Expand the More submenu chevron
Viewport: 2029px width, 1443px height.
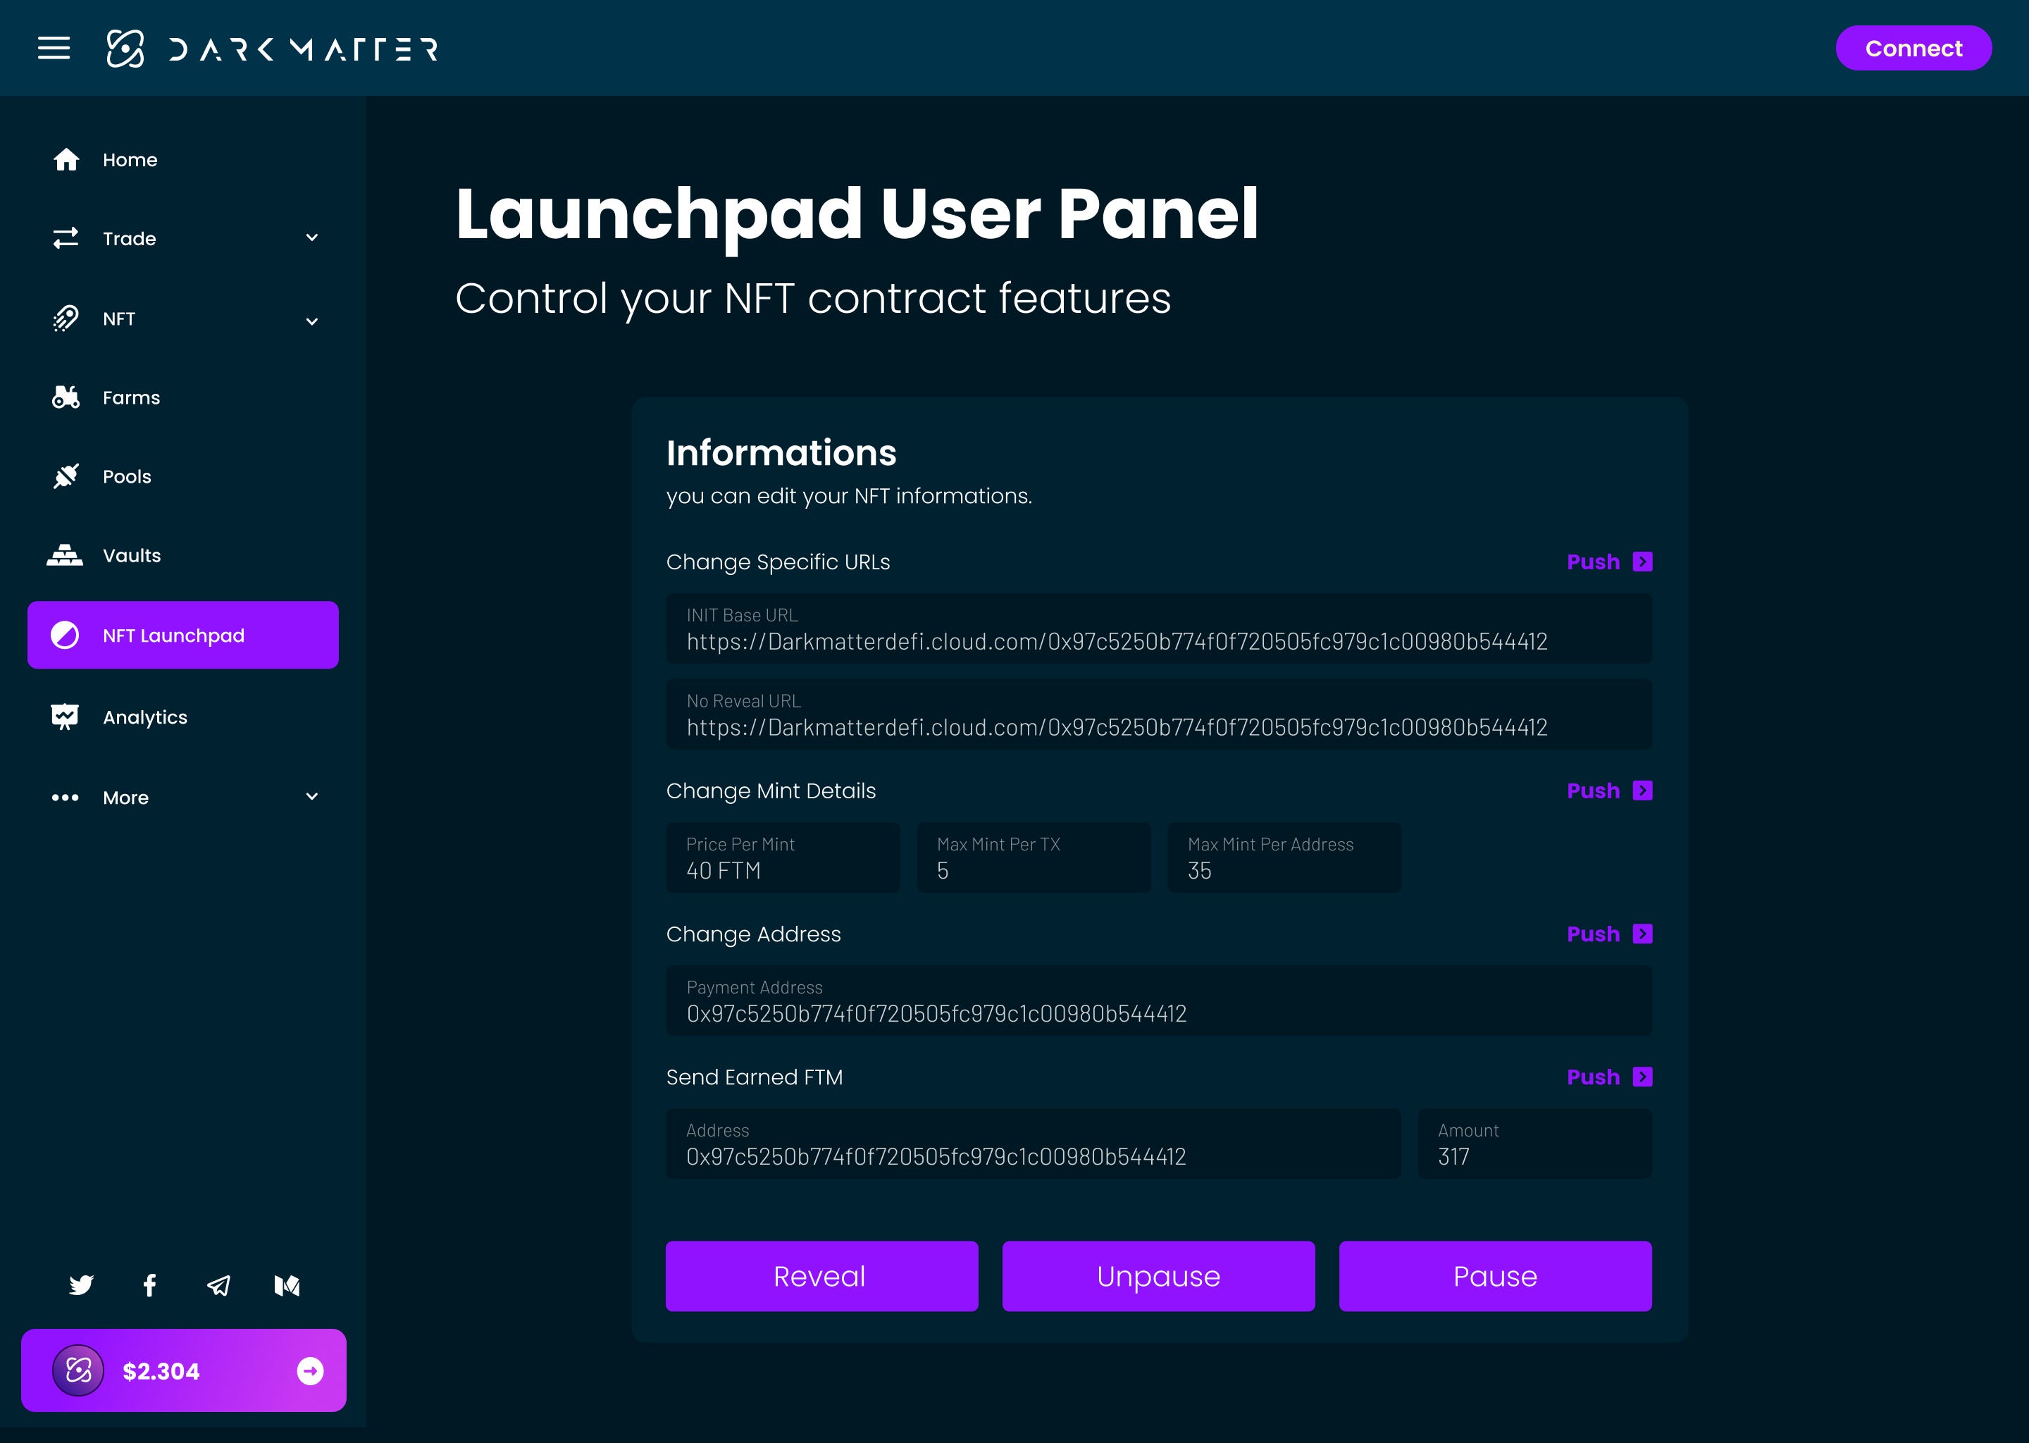pyautogui.click(x=312, y=796)
